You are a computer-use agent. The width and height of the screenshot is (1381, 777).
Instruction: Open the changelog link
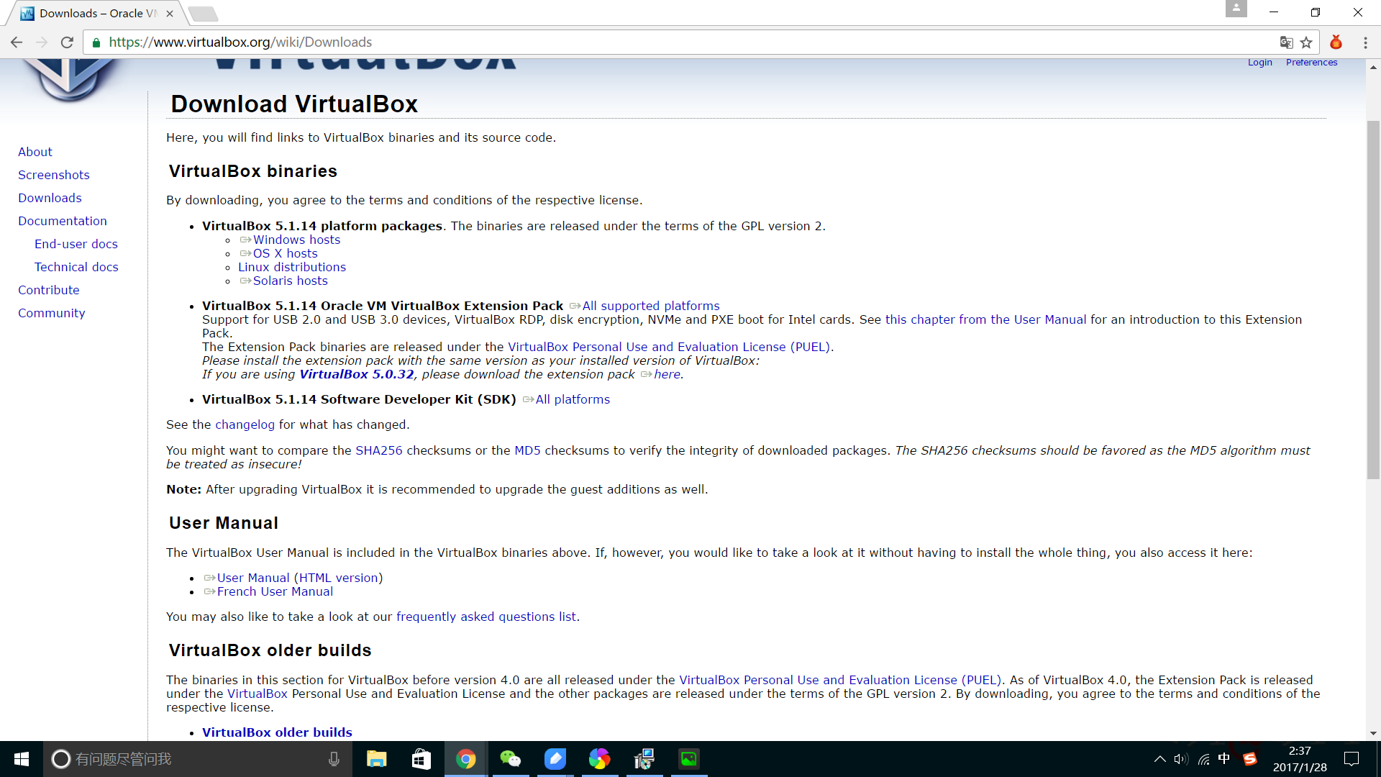[x=245, y=424]
